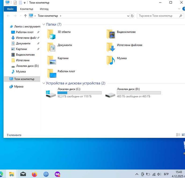Open the Документи folder in main pane
This screenshot has height=178, width=185.
coord(59,47)
